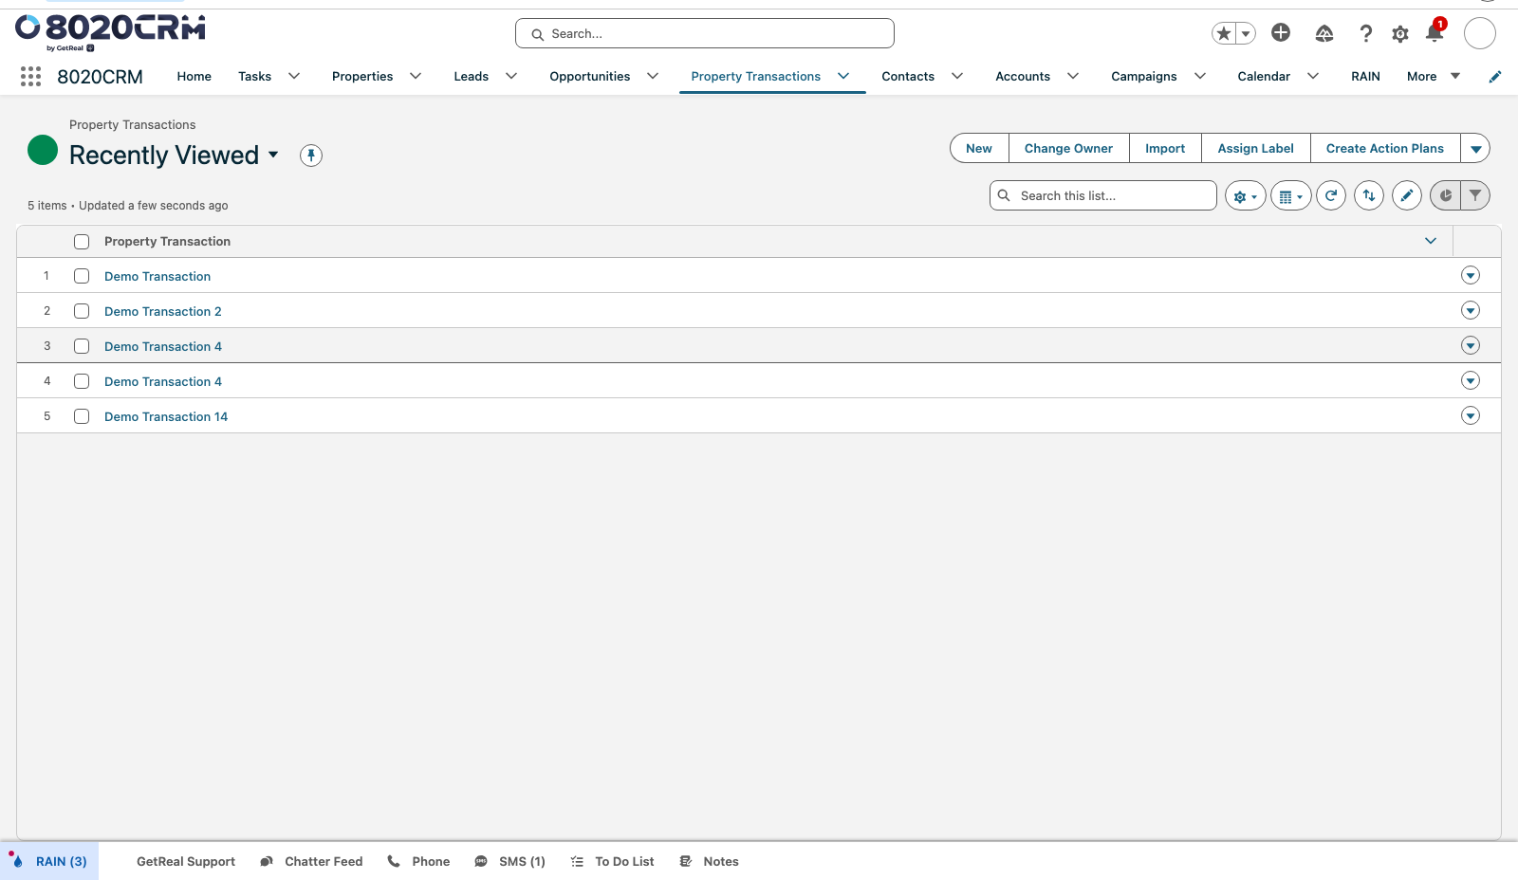Click the Favorites star icon
This screenshot has width=1518, height=880.
click(x=1224, y=33)
